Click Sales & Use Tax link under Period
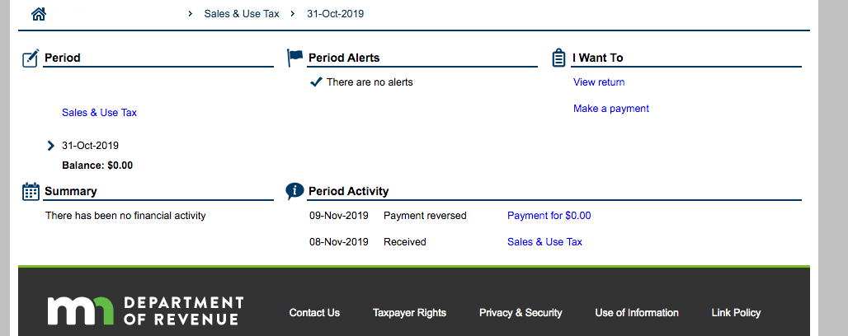The image size is (848, 336). (100, 113)
